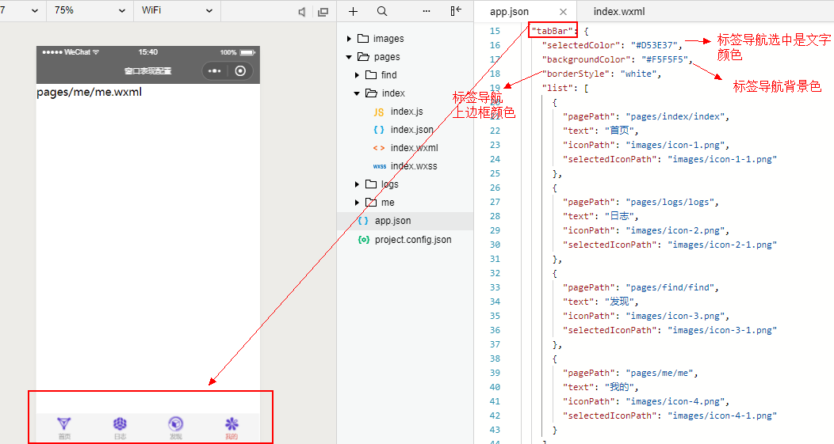Expand the me folder

pyautogui.click(x=358, y=203)
